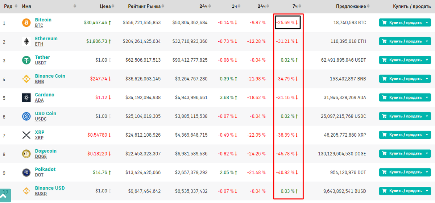Expand buy/sell dropdown arrow for Dogecoin

pos(427,154)
